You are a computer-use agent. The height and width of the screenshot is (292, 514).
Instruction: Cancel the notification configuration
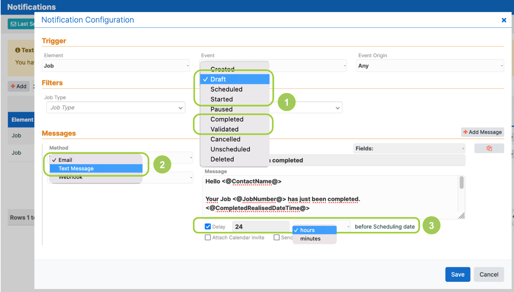[489, 274]
